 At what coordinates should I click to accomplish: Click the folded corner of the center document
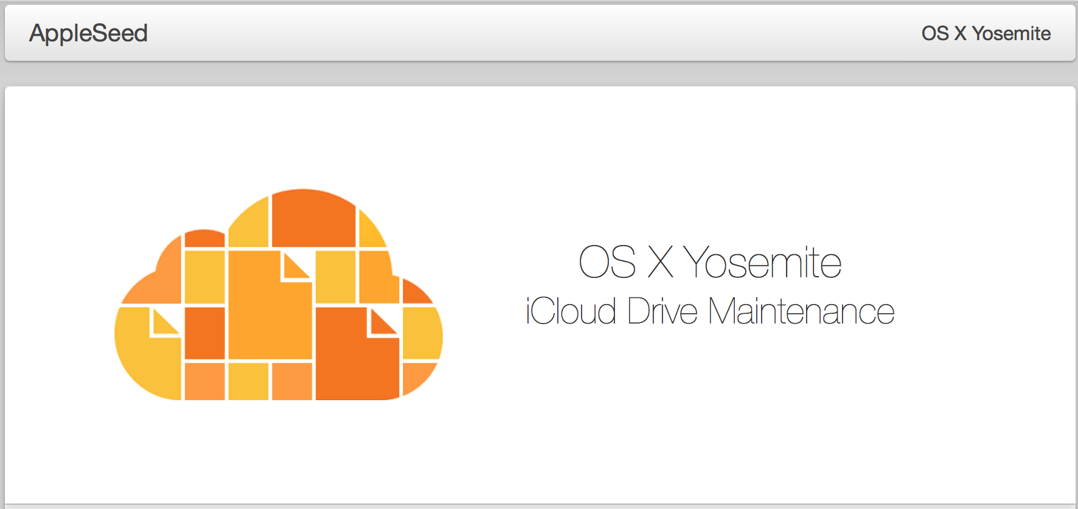coord(294,266)
